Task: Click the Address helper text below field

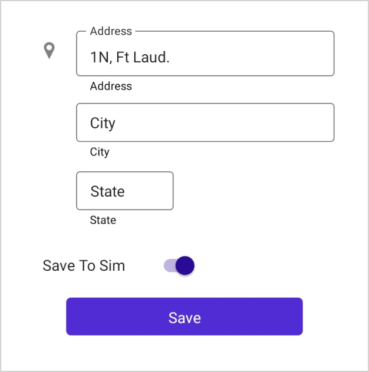Action: tap(111, 86)
